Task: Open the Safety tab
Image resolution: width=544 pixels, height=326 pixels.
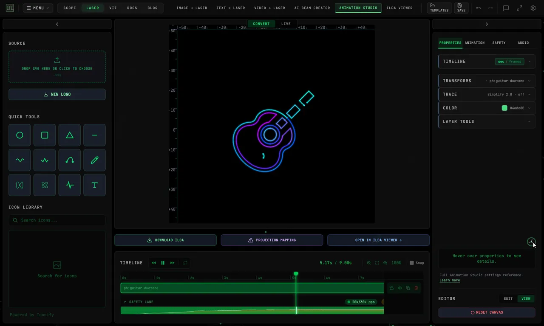Action: (x=499, y=43)
